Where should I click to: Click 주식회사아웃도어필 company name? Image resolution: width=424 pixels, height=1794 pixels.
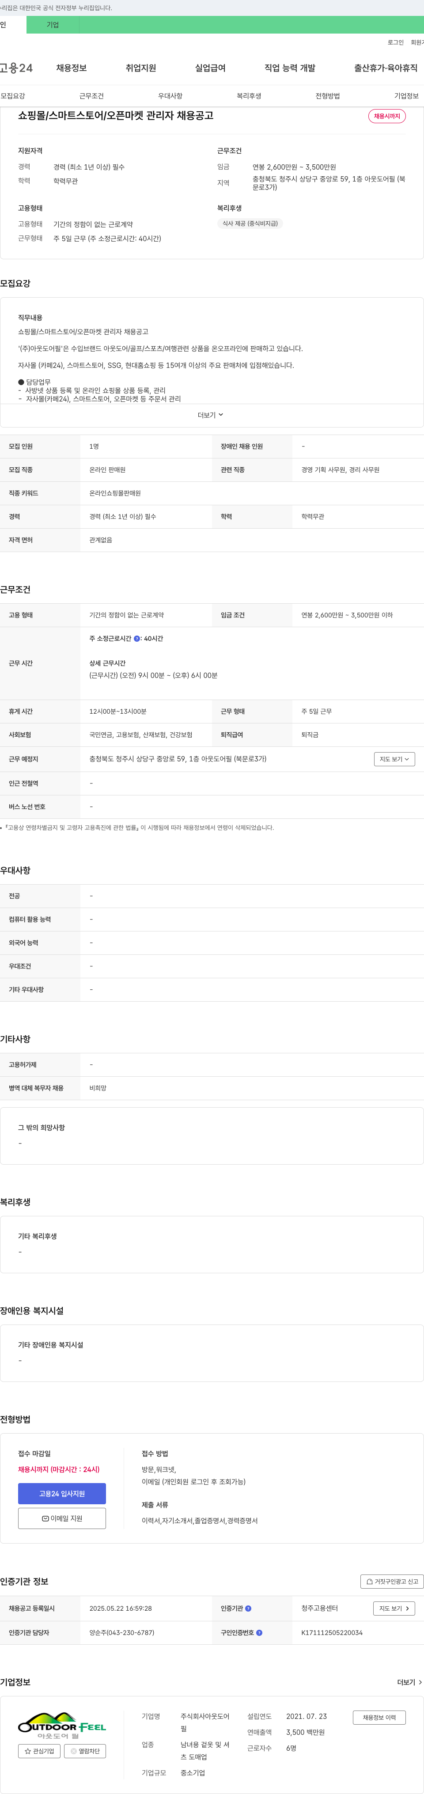point(204,1723)
